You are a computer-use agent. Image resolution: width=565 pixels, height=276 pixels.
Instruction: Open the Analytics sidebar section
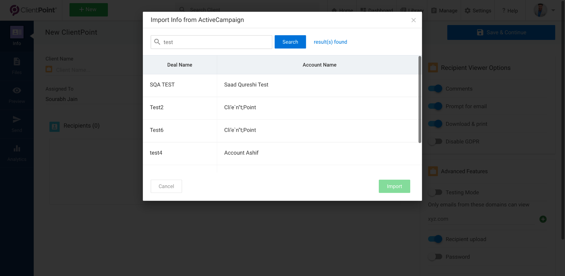point(17,153)
